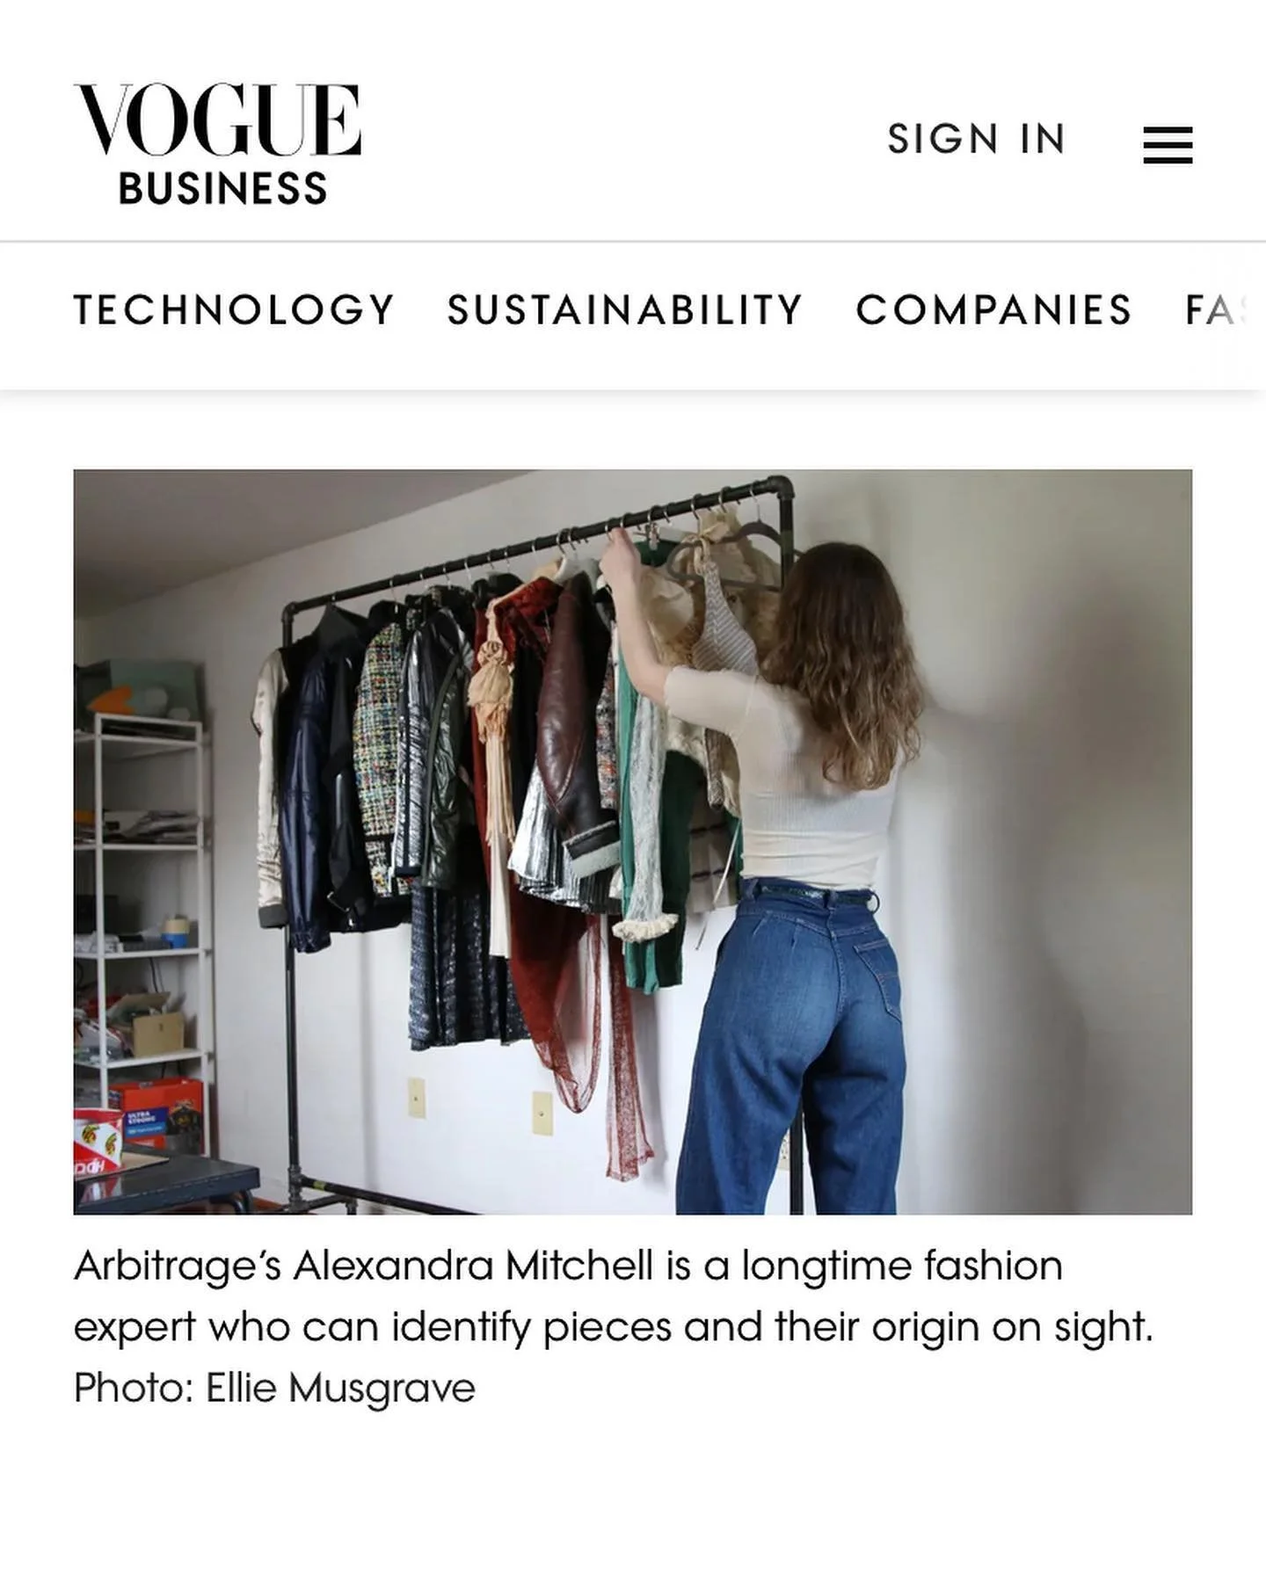
Task: Select the COMPANIES nav item
Action: click(x=993, y=309)
